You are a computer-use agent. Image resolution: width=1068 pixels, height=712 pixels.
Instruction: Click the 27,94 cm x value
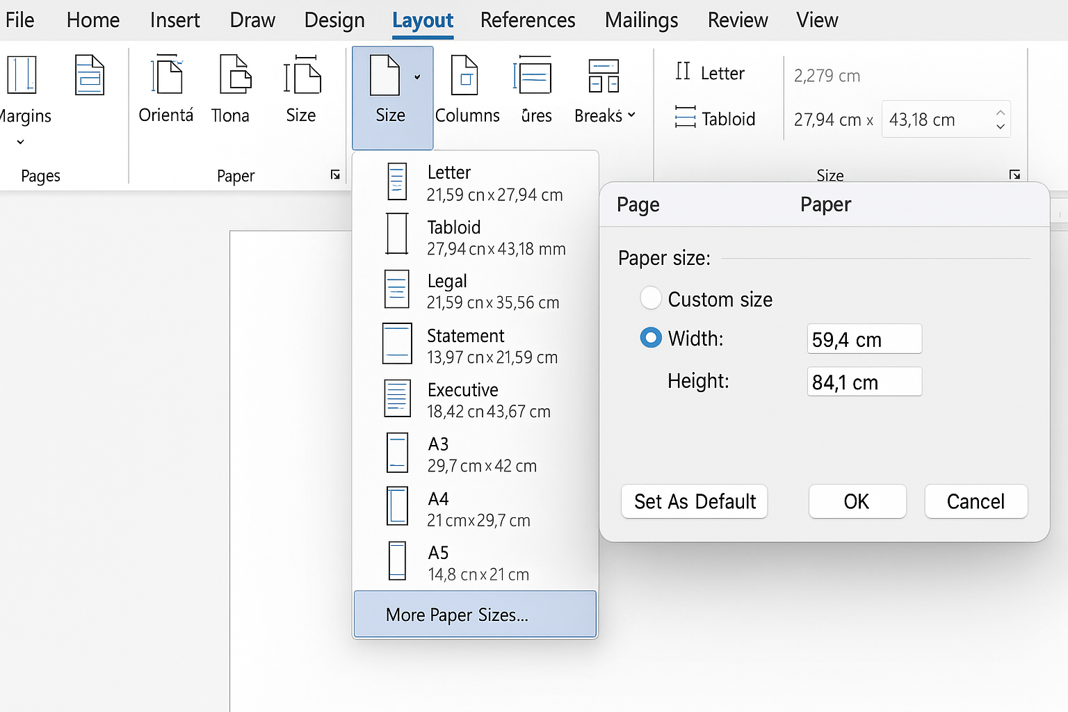pyautogui.click(x=834, y=120)
